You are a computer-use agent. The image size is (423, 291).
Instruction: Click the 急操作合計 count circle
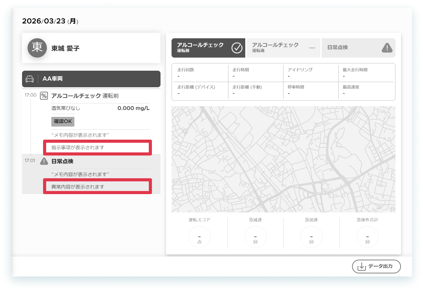point(368,237)
